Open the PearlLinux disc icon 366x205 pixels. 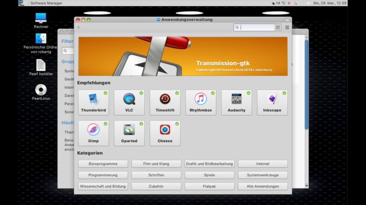[x=41, y=92]
